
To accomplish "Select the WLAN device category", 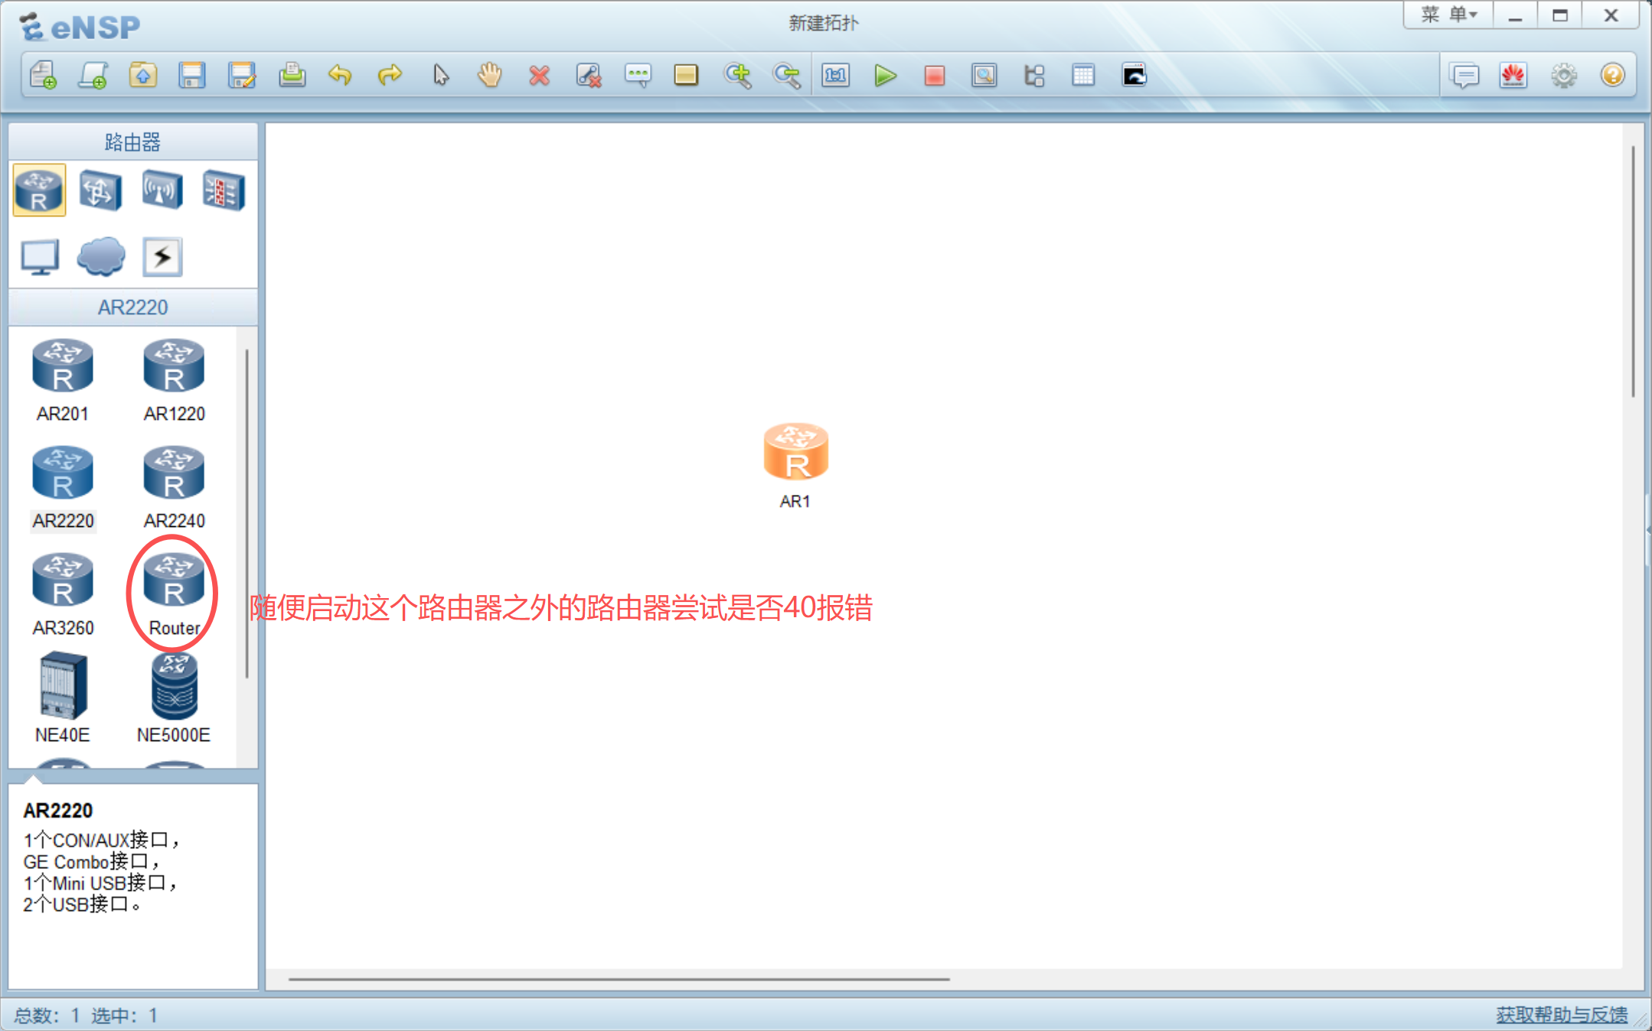I will coord(162,190).
